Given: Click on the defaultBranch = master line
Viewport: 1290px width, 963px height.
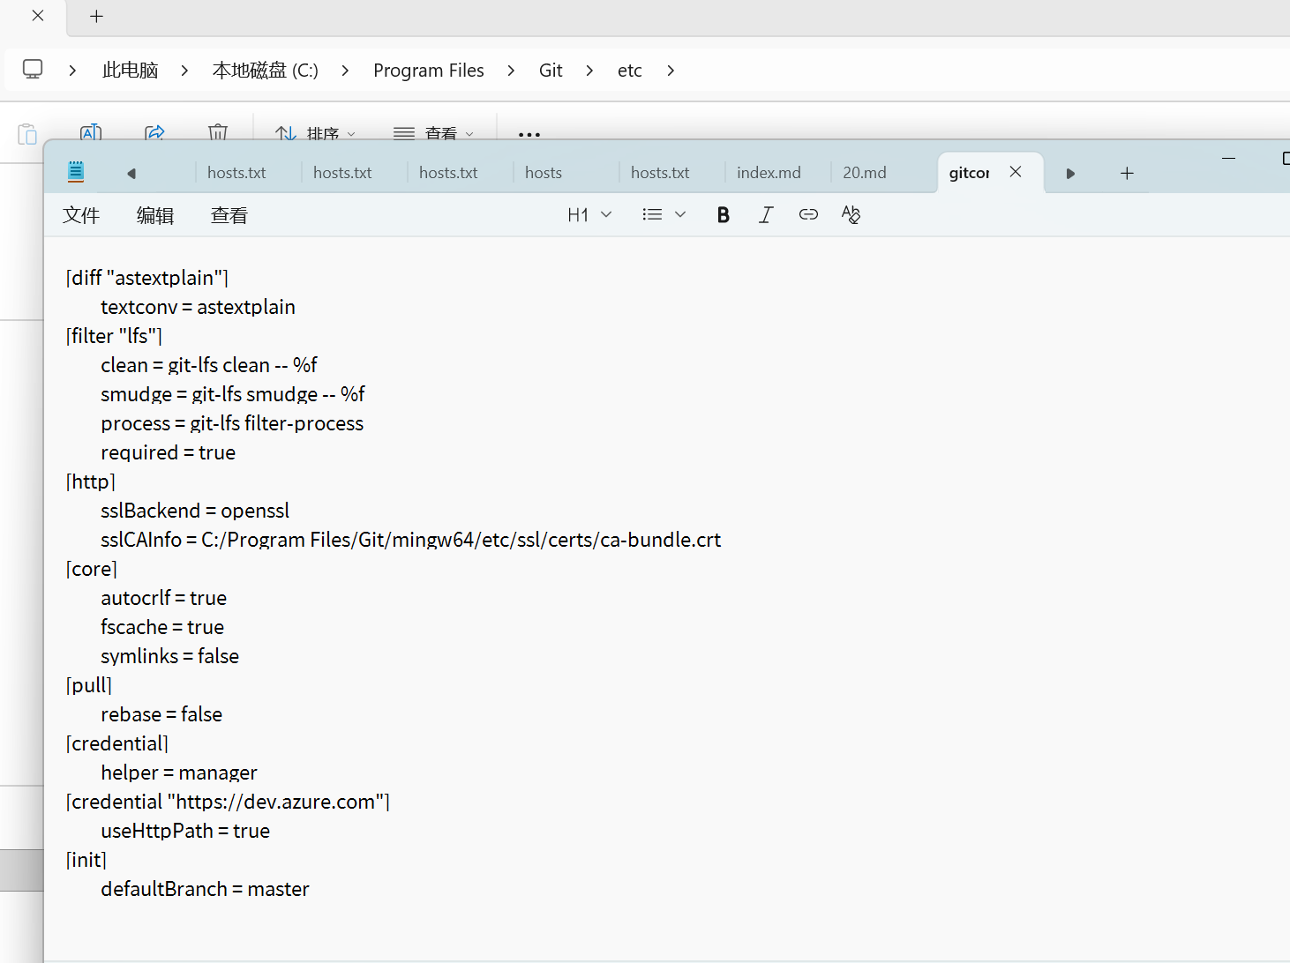Looking at the screenshot, I should [x=205, y=889].
